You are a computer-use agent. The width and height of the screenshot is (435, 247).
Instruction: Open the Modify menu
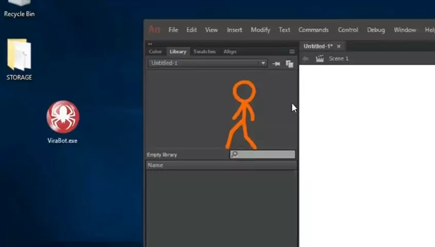[260, 30]
